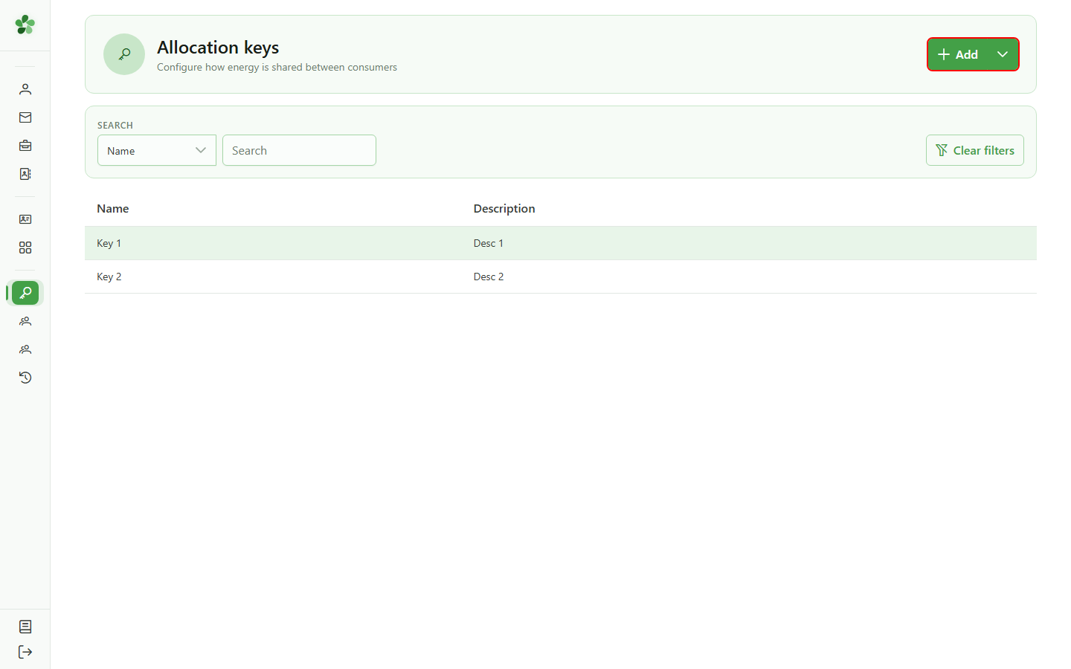Click the logout arrow icon
Screen dimensions: 1071x669
25,652
